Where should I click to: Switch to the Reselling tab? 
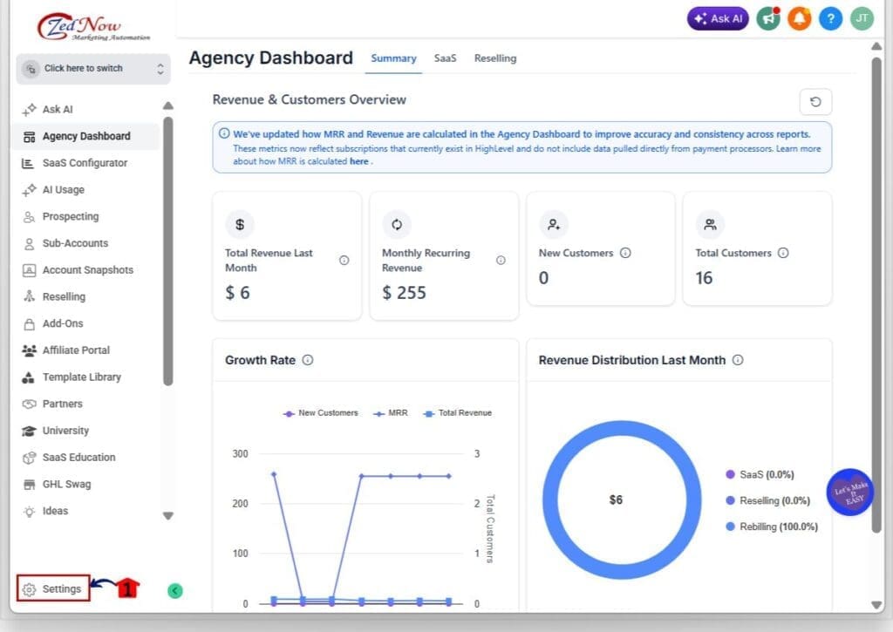[x=495, y=58]
